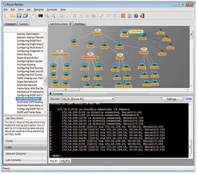The image size is (198, 174).
Task: Click the Consoles pin arrow icon
Action: (x=51, y=94)
